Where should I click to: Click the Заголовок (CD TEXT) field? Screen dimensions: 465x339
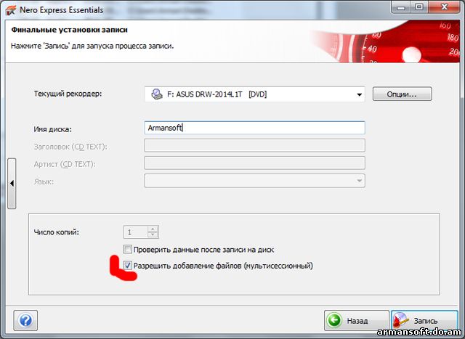(254, 145)
